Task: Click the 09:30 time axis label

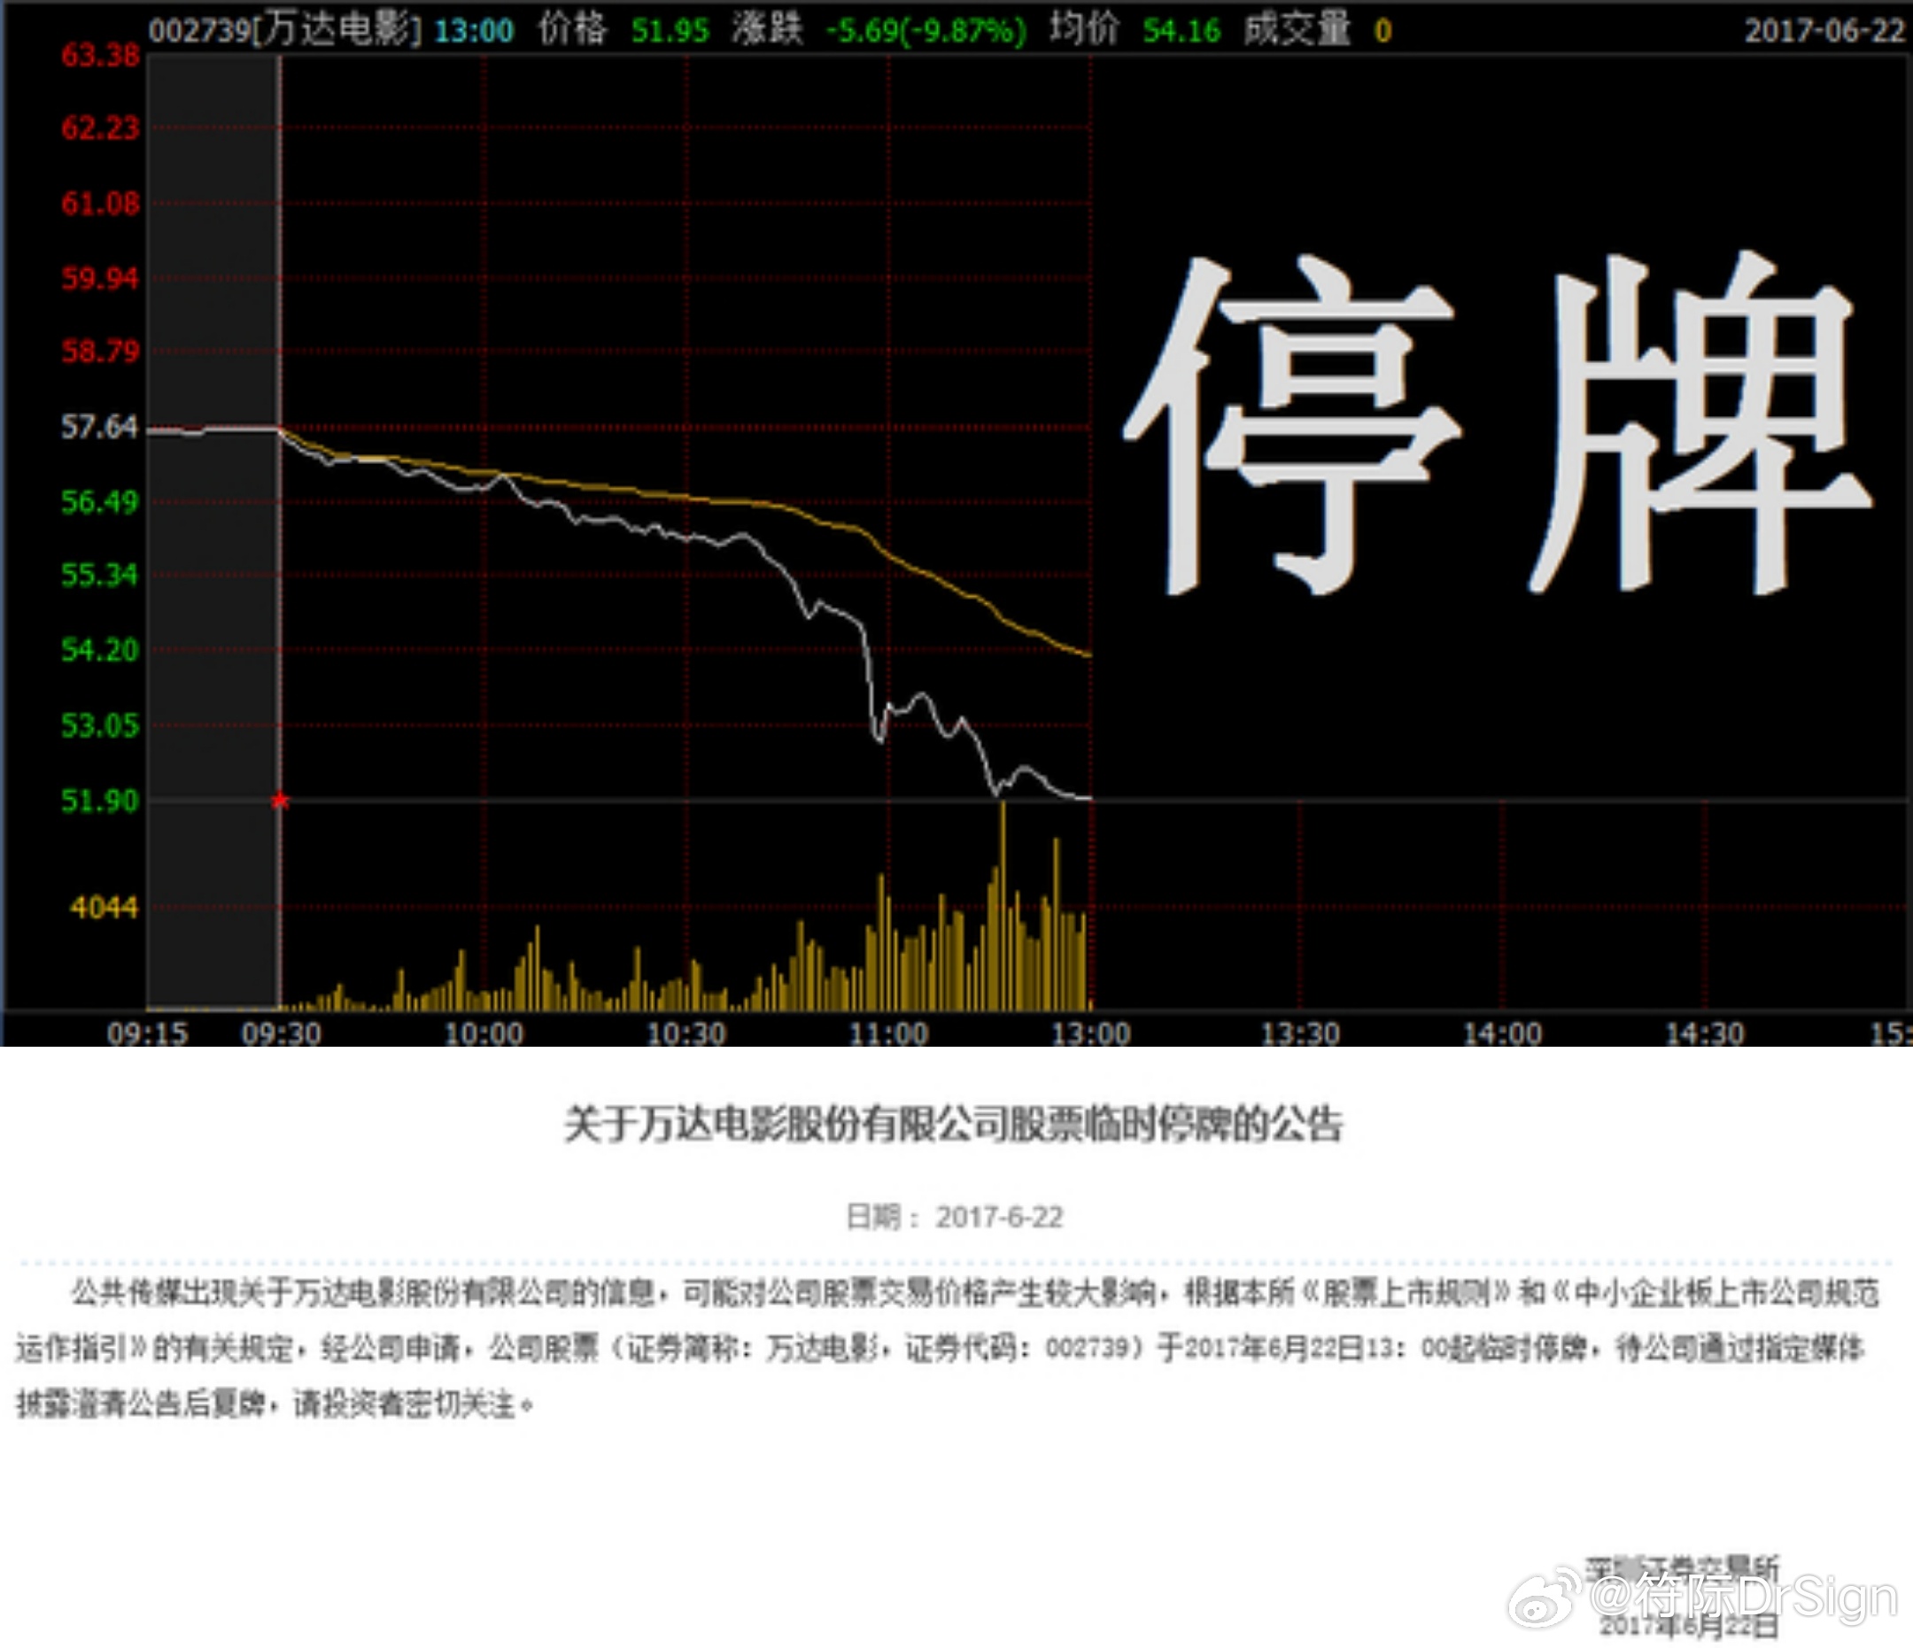Action: click(x=282, y=1033)
